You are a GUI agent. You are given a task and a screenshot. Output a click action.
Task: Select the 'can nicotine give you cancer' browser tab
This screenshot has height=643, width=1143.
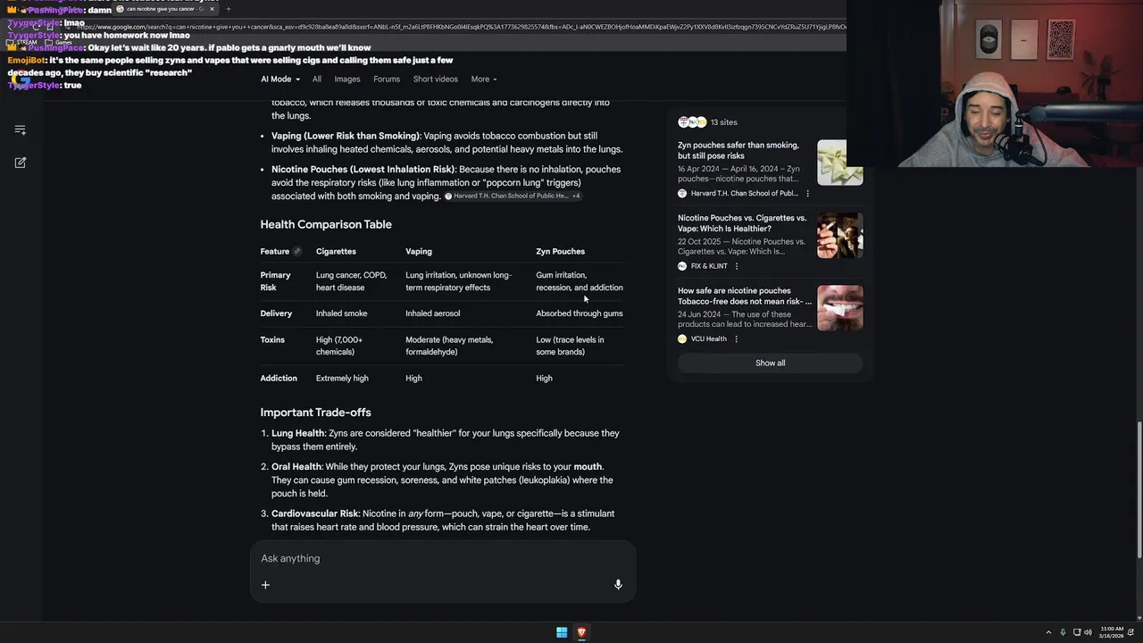[x=165, y=9]
